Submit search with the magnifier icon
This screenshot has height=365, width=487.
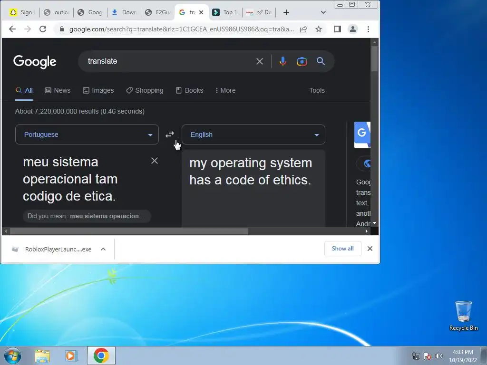click(321, 61)
